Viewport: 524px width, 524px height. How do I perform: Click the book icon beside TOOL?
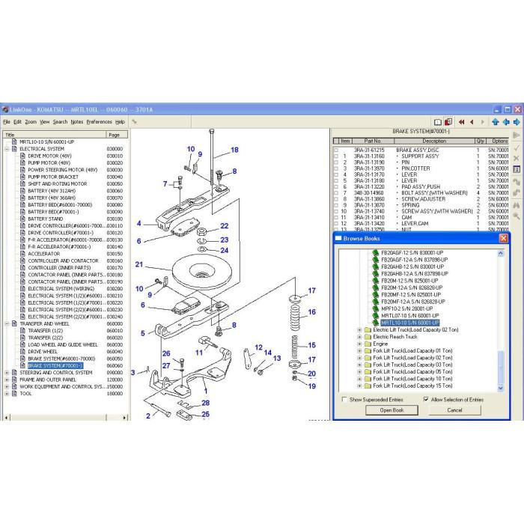tap(14, 393)
